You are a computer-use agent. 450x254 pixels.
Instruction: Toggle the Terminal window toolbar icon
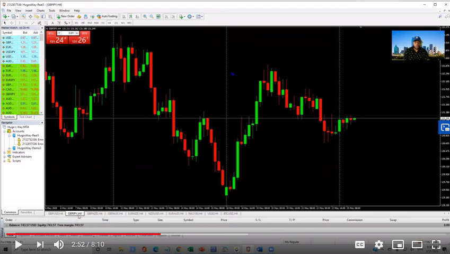point(43,16)
